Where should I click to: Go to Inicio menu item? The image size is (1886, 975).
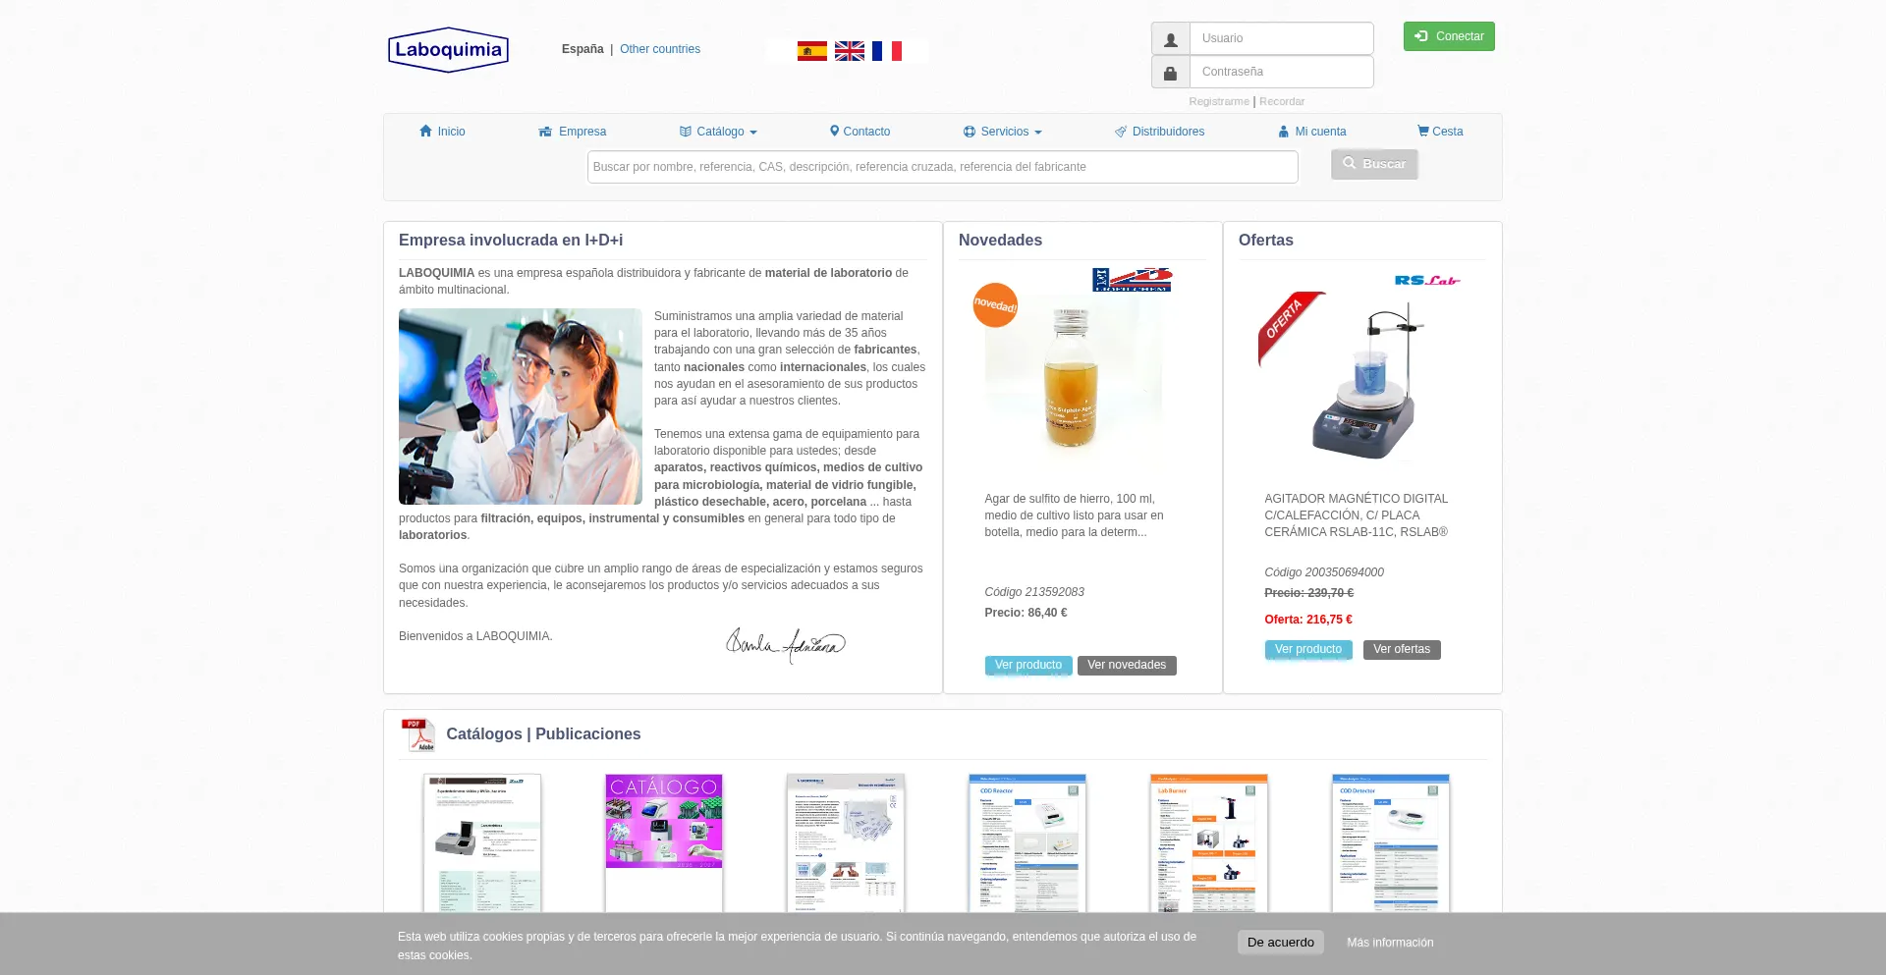442,132
